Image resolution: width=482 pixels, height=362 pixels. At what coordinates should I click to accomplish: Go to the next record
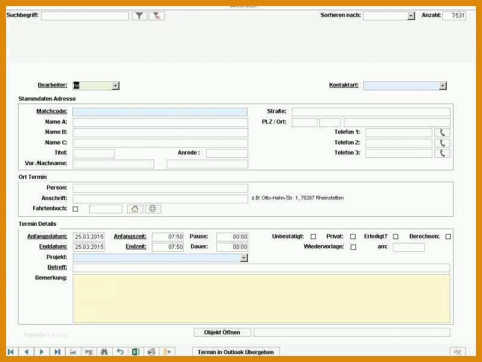tap(42, 352)
